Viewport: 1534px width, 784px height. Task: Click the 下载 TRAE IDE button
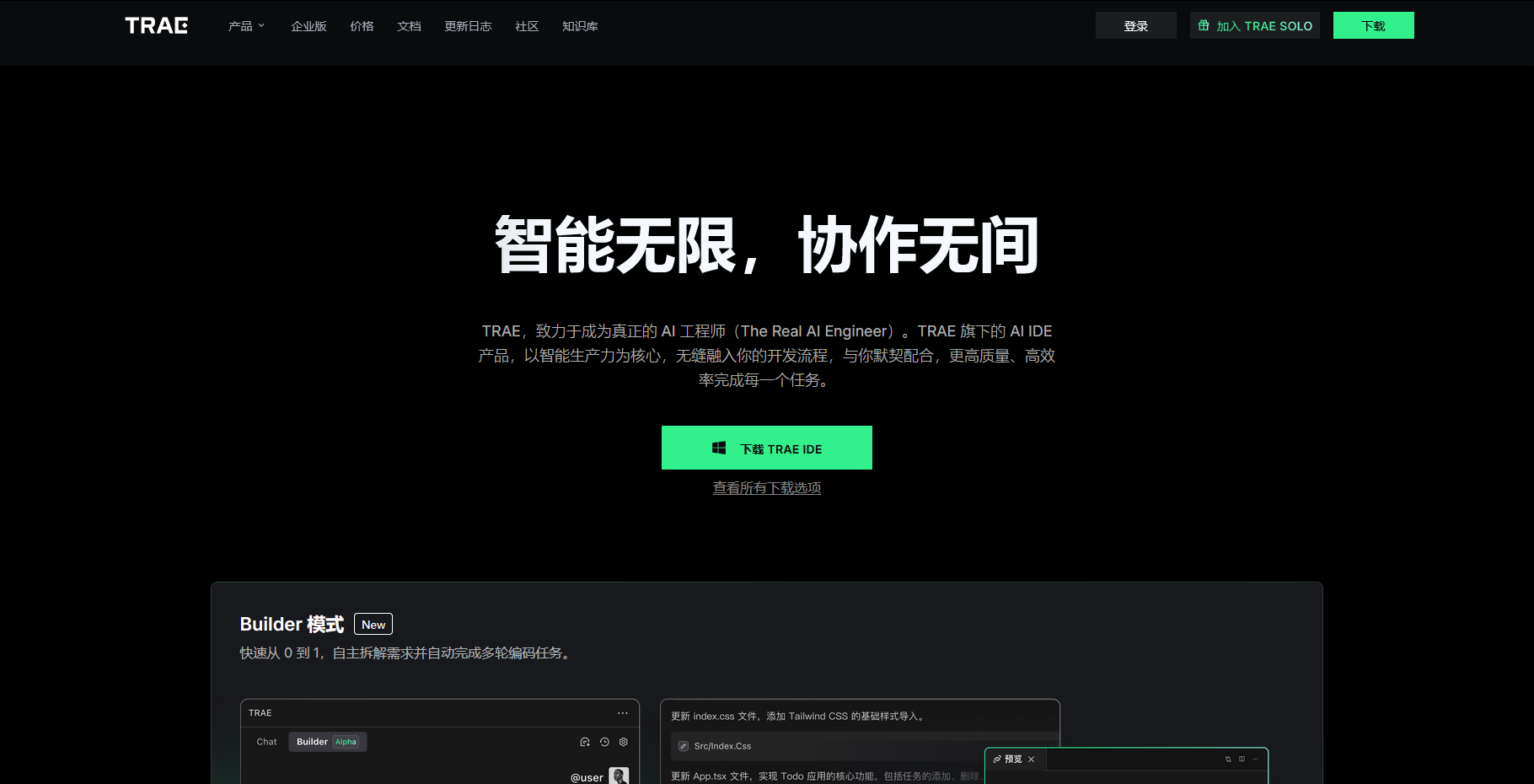point(767,448)
